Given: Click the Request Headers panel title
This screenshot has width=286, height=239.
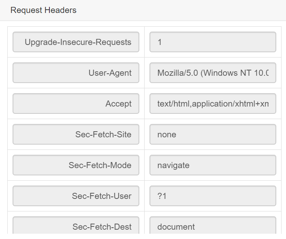Looking at the screenshot, I should click(43, 10).
